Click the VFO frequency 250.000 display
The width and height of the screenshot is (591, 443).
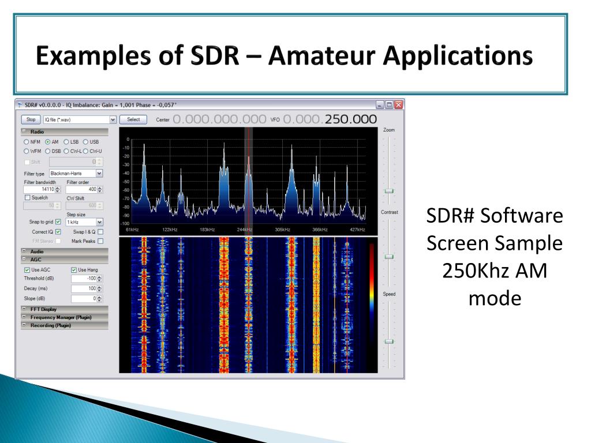[330, 119]
